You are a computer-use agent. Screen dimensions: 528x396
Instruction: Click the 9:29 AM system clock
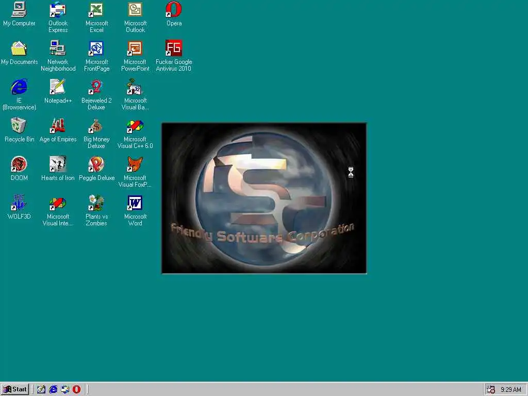[511, 390]
